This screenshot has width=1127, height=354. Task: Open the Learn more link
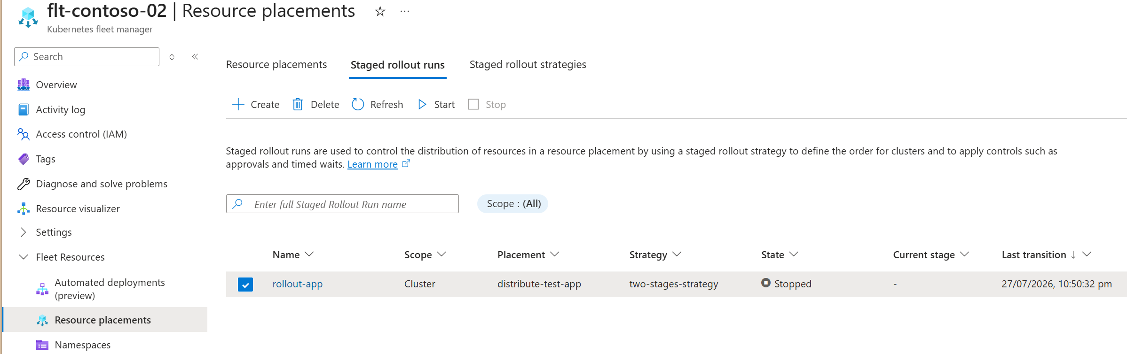click(372, 164)
